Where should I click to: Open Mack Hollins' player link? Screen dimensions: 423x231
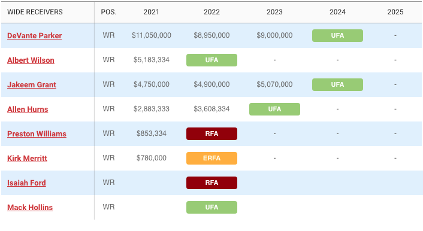click(x=30, y=207)
